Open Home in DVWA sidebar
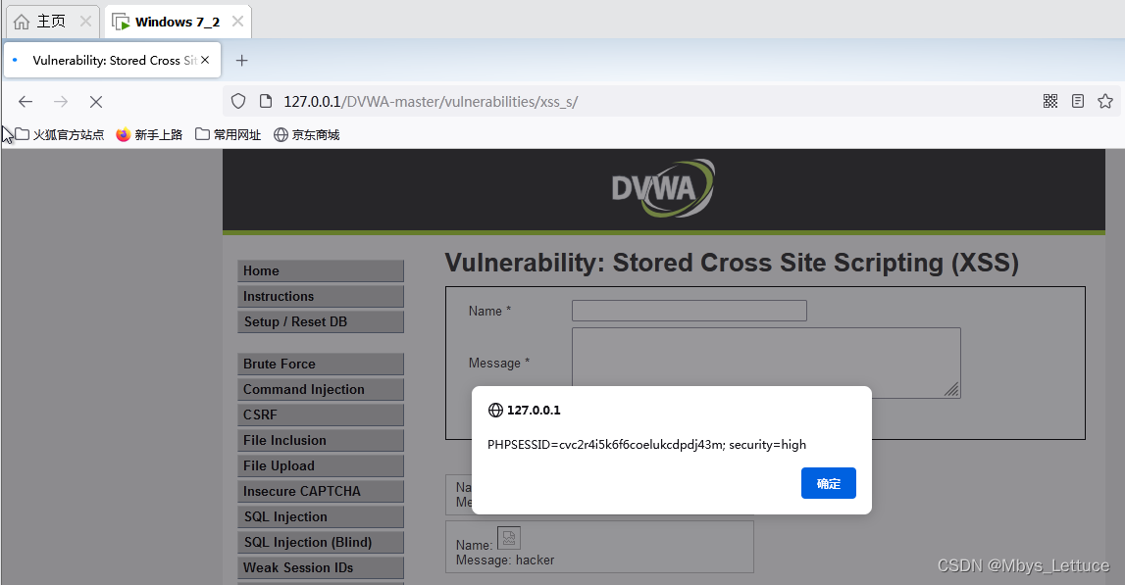The image size is (1125, 585). pyautogui.click(x=321, y=271)
